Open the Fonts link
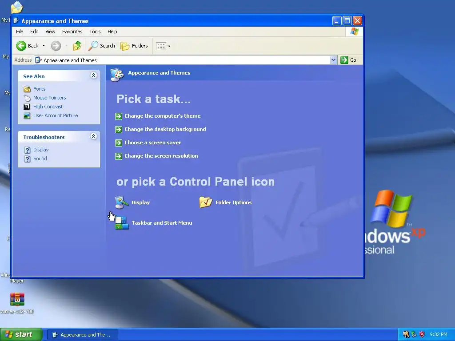The height and width of the screenshot is (341, 455). click(40, 89)
